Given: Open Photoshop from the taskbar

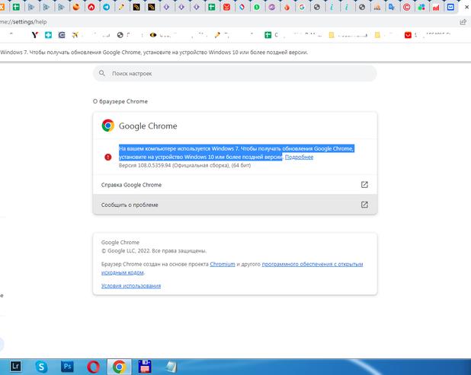Looking at the screenshot, I should point(67,367).
